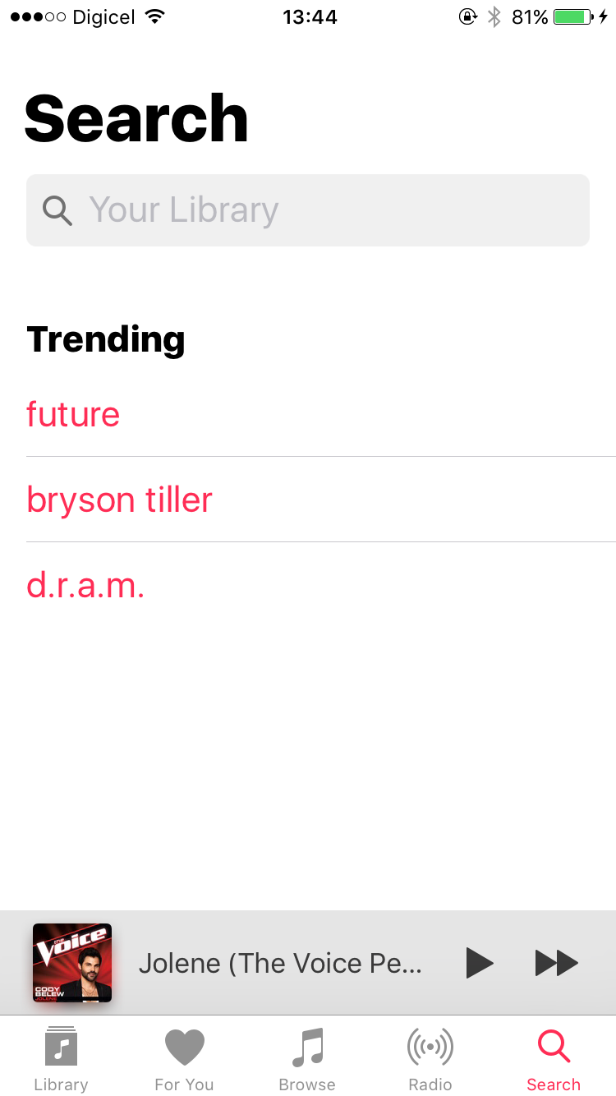Viewport: 616px width, 1096px height.
Task: Open the Browse music note icon
Action: pos(307,1048)
